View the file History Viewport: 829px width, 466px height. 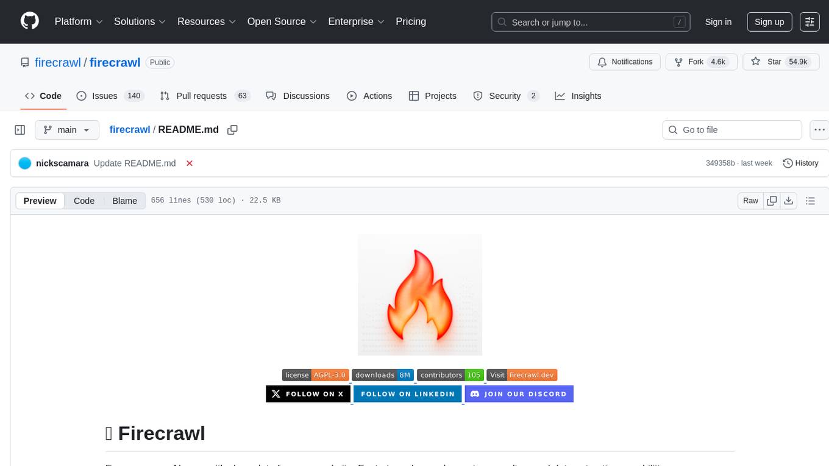(x=800, y=163)
